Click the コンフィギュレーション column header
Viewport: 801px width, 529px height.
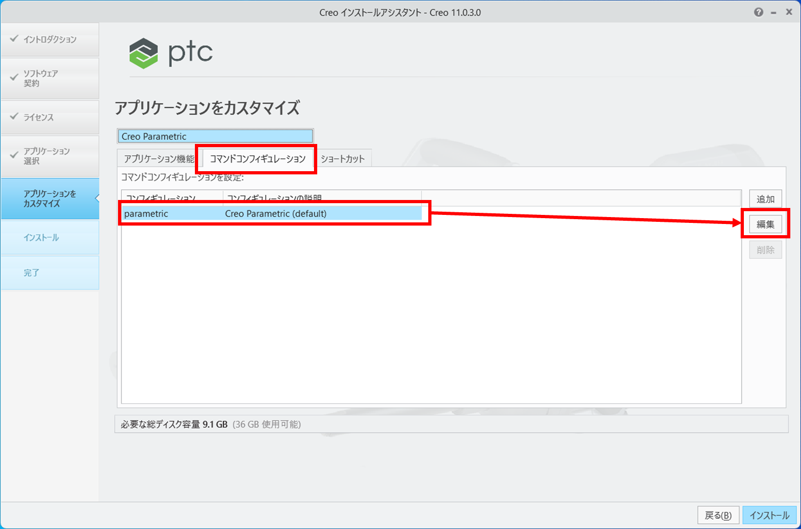coord(172,198)
